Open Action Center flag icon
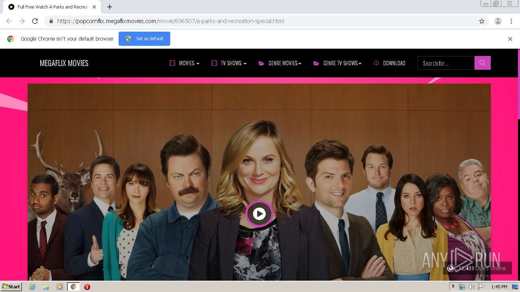The image size is (520, 292). 481,287
